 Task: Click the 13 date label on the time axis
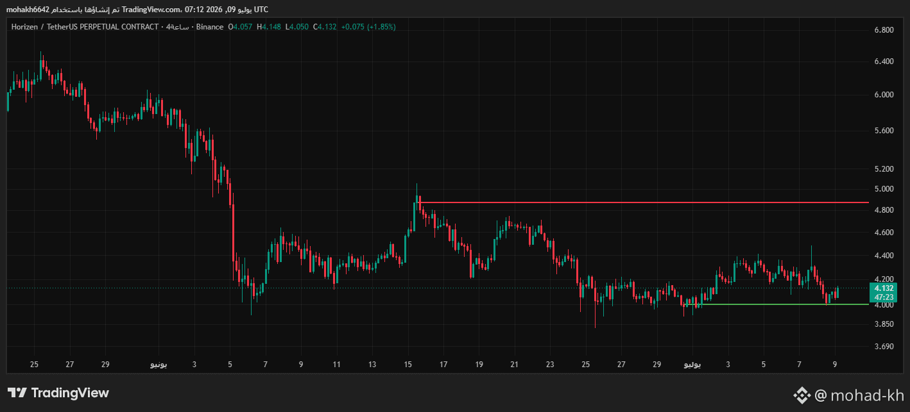[372, 365]
